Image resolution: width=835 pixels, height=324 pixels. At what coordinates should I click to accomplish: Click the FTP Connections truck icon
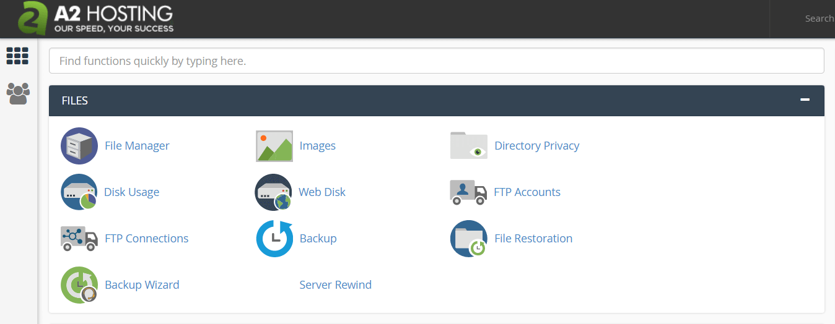(x=79, y=239)
